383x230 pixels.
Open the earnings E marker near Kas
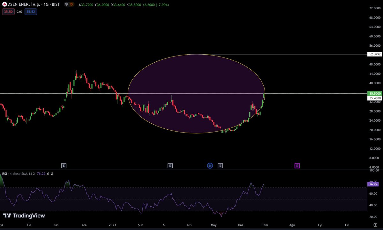click(64, 165)
